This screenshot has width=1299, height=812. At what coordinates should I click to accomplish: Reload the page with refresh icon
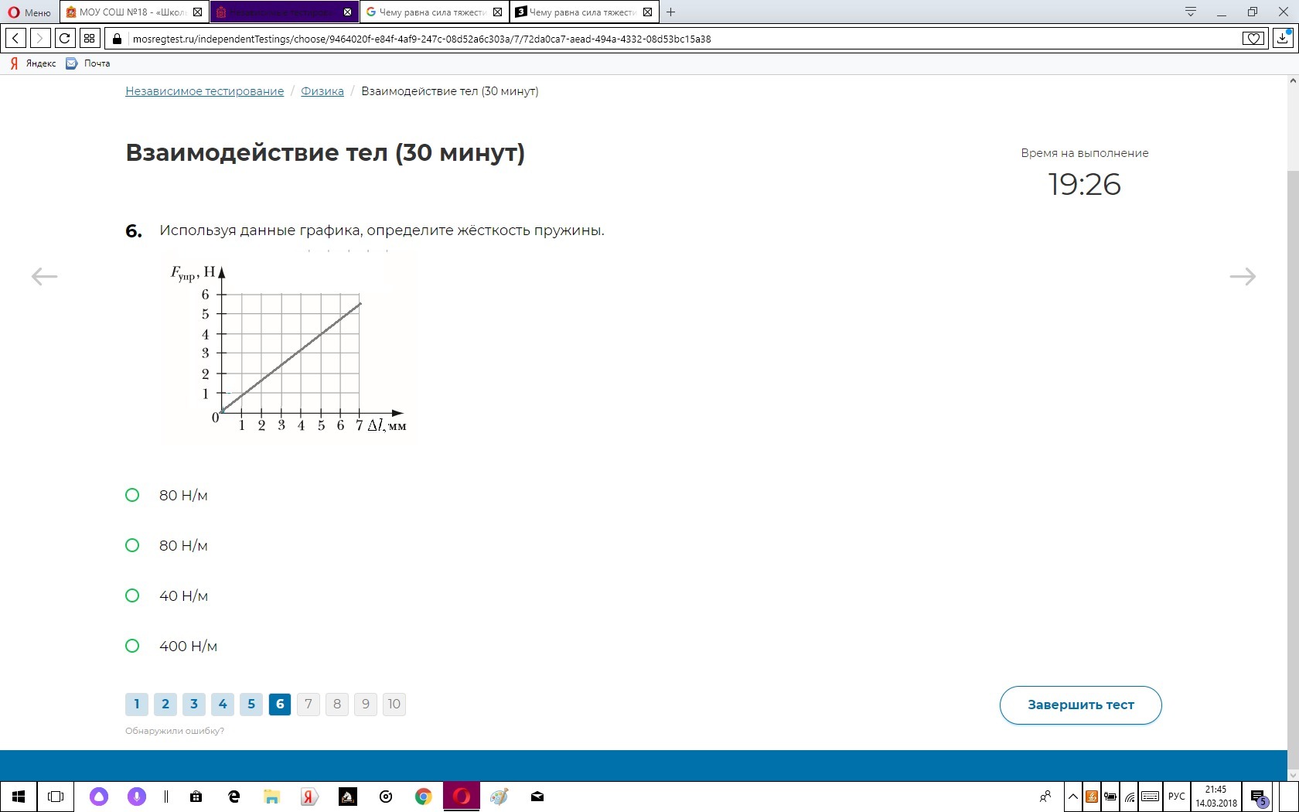65,39
